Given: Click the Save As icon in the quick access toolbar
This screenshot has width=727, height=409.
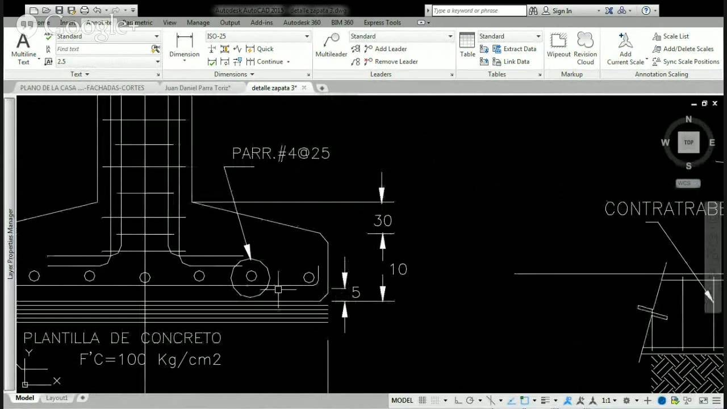Looking at the screenshot, I should [x=72, y=10].
